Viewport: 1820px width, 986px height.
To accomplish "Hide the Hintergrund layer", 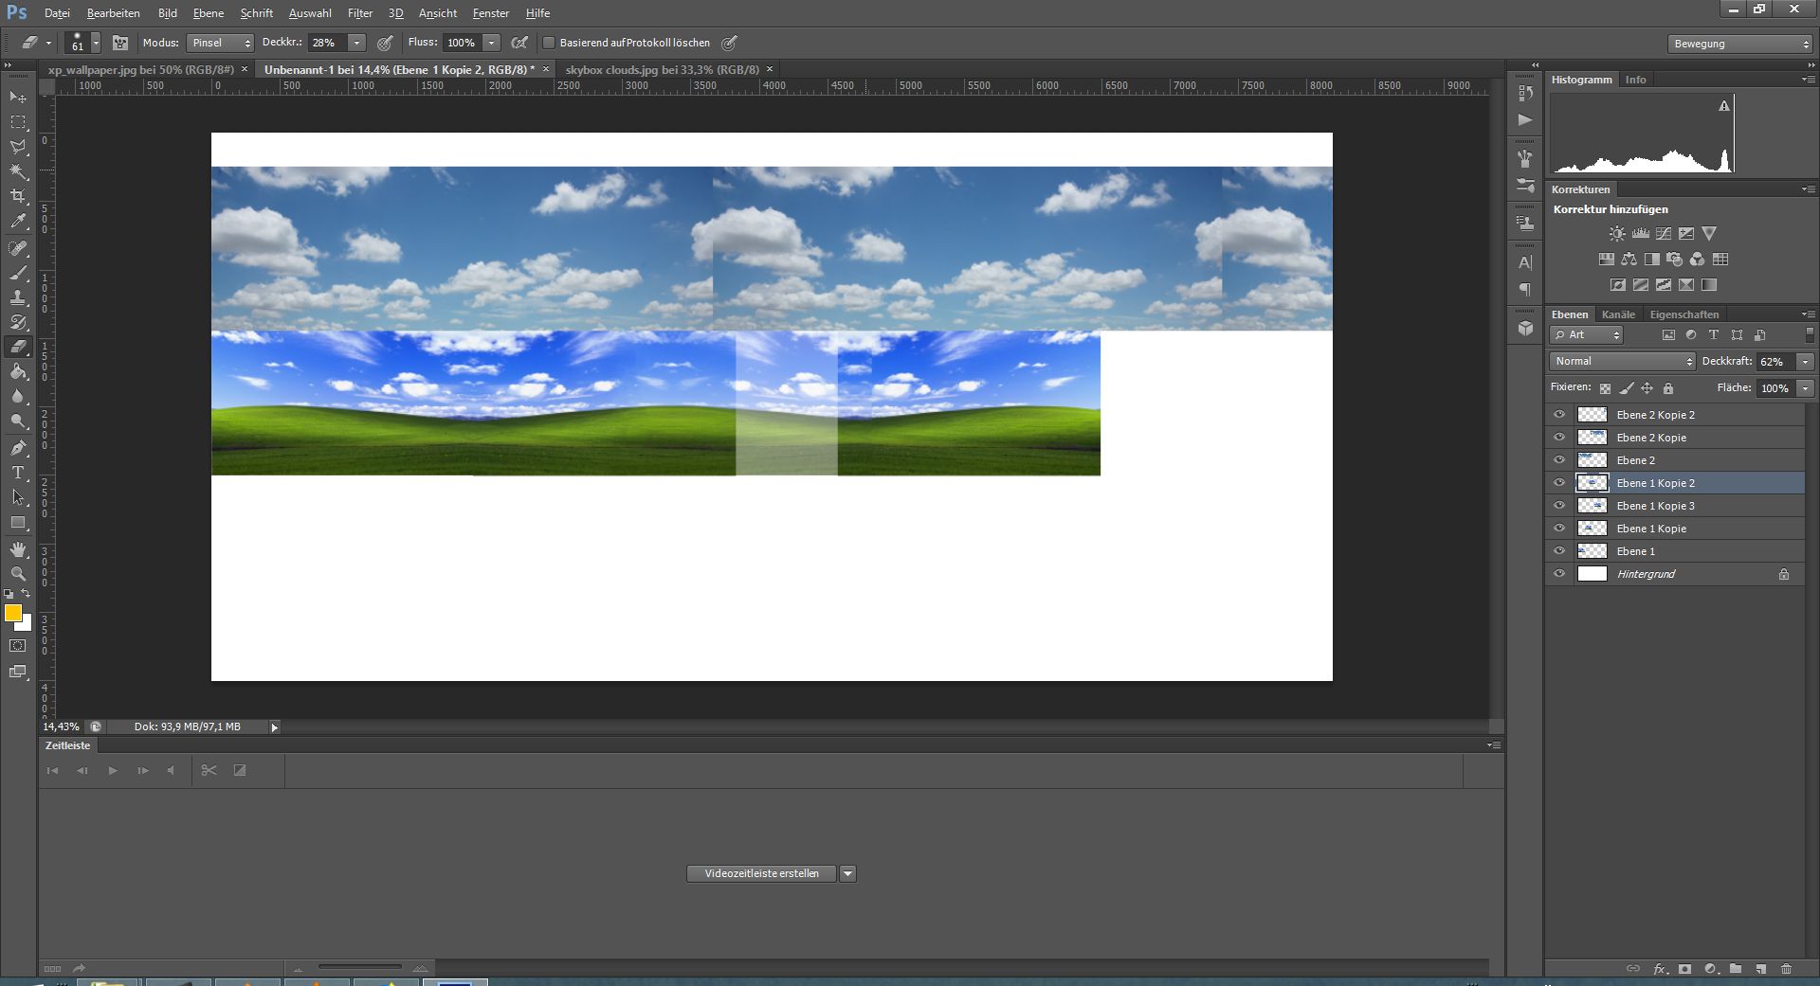I will point(1559,573).
